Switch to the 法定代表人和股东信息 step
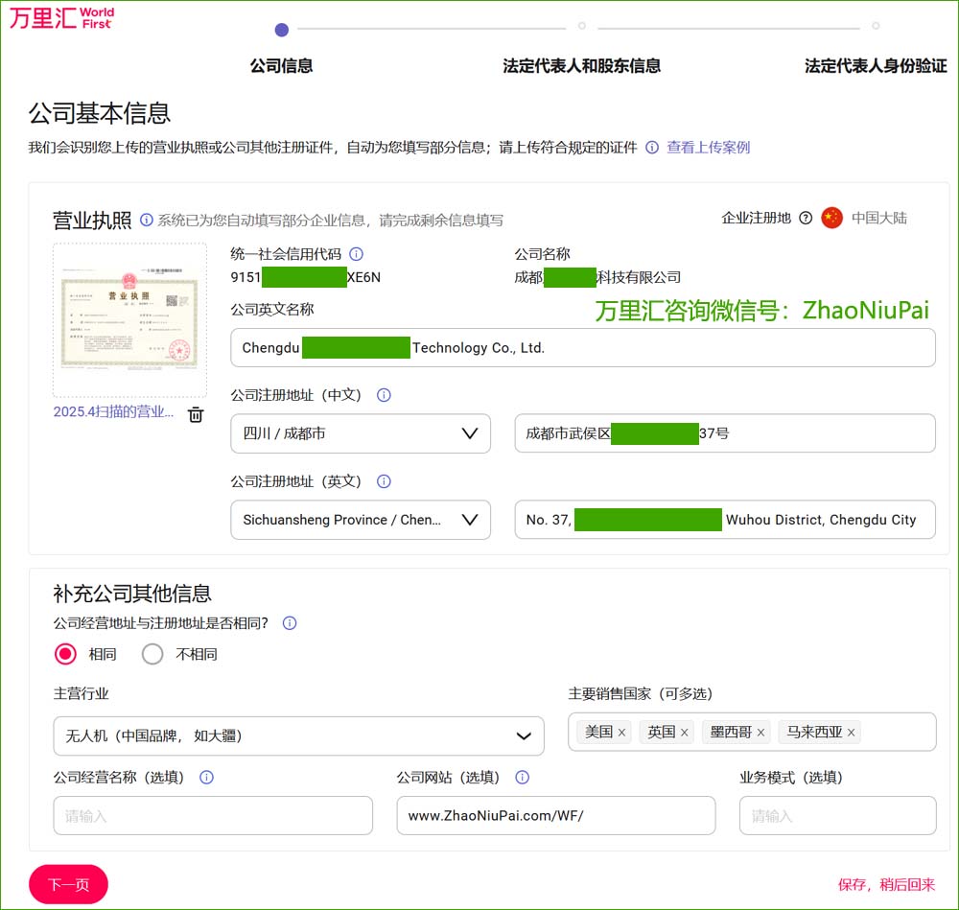Image resolution: width=959 pixels, height=910 pixels. coord(583,65)
